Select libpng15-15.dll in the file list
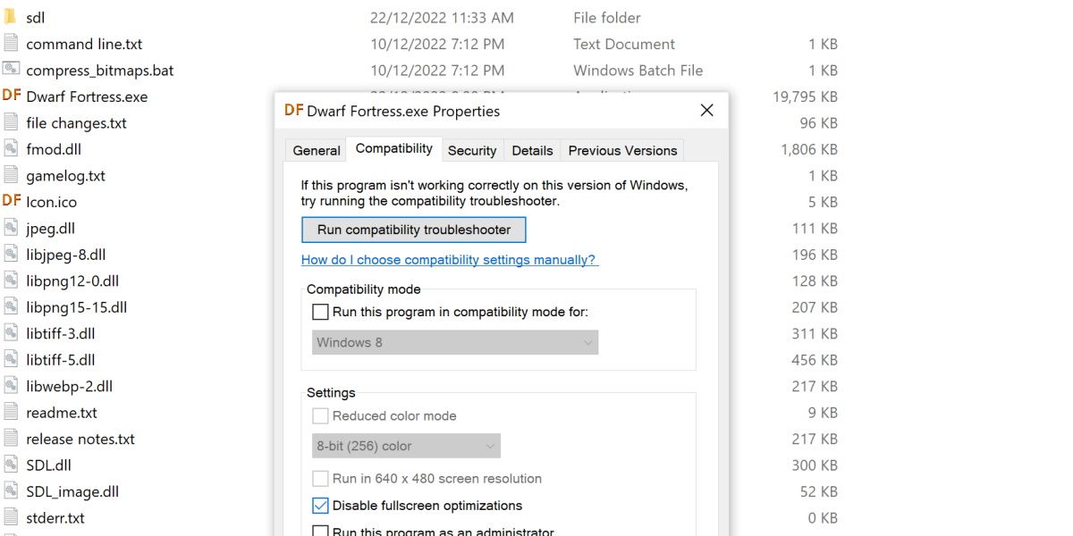 pyautogui.click(x=77, y=307)
